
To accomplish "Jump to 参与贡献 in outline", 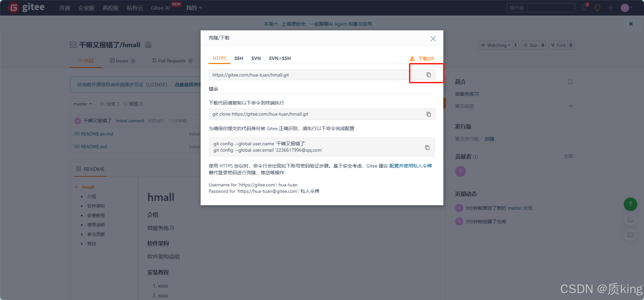I will pos(96,234).
